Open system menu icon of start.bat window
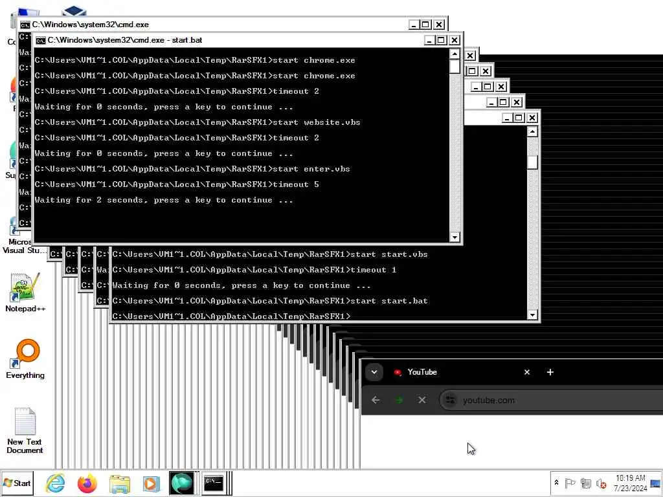 click(41, 40)
